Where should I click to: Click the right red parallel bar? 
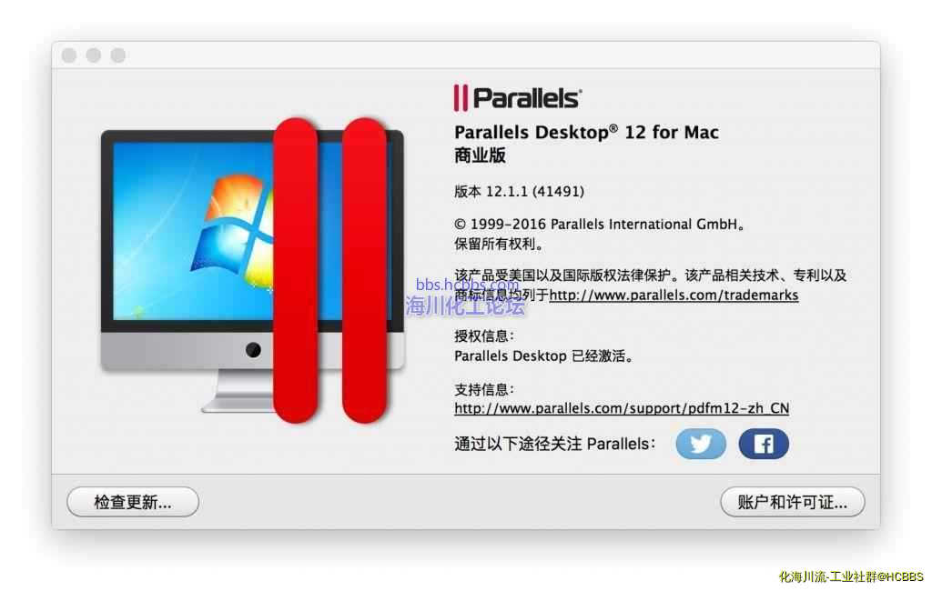coord(364,270)
